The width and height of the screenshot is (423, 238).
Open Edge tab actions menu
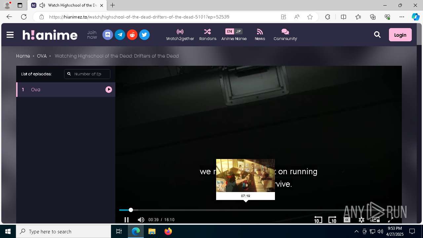[x=20, y=5]
